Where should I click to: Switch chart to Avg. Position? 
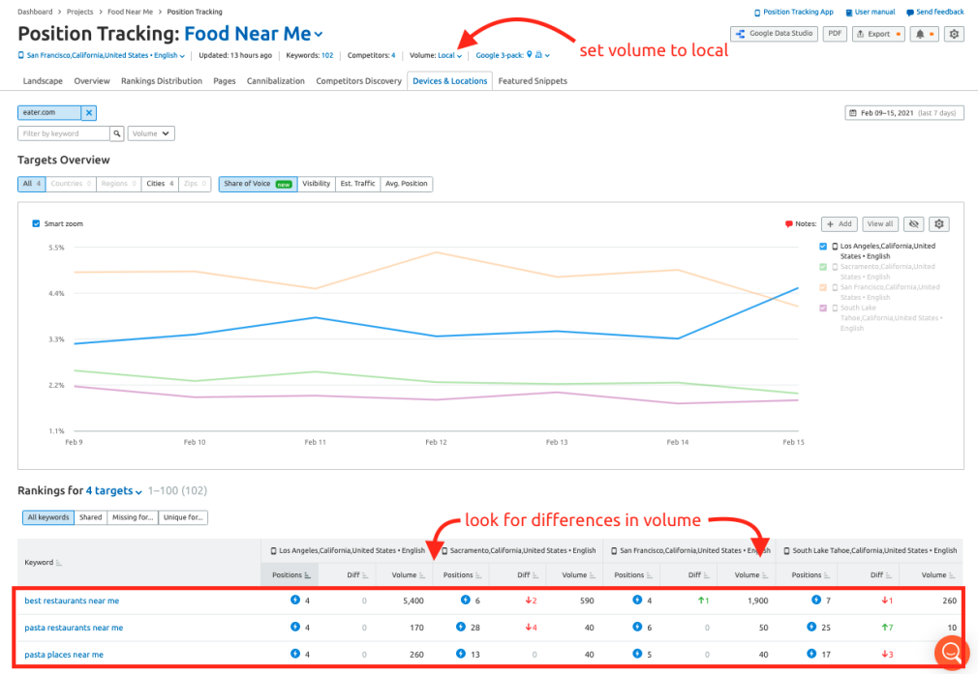click(406, 184)
